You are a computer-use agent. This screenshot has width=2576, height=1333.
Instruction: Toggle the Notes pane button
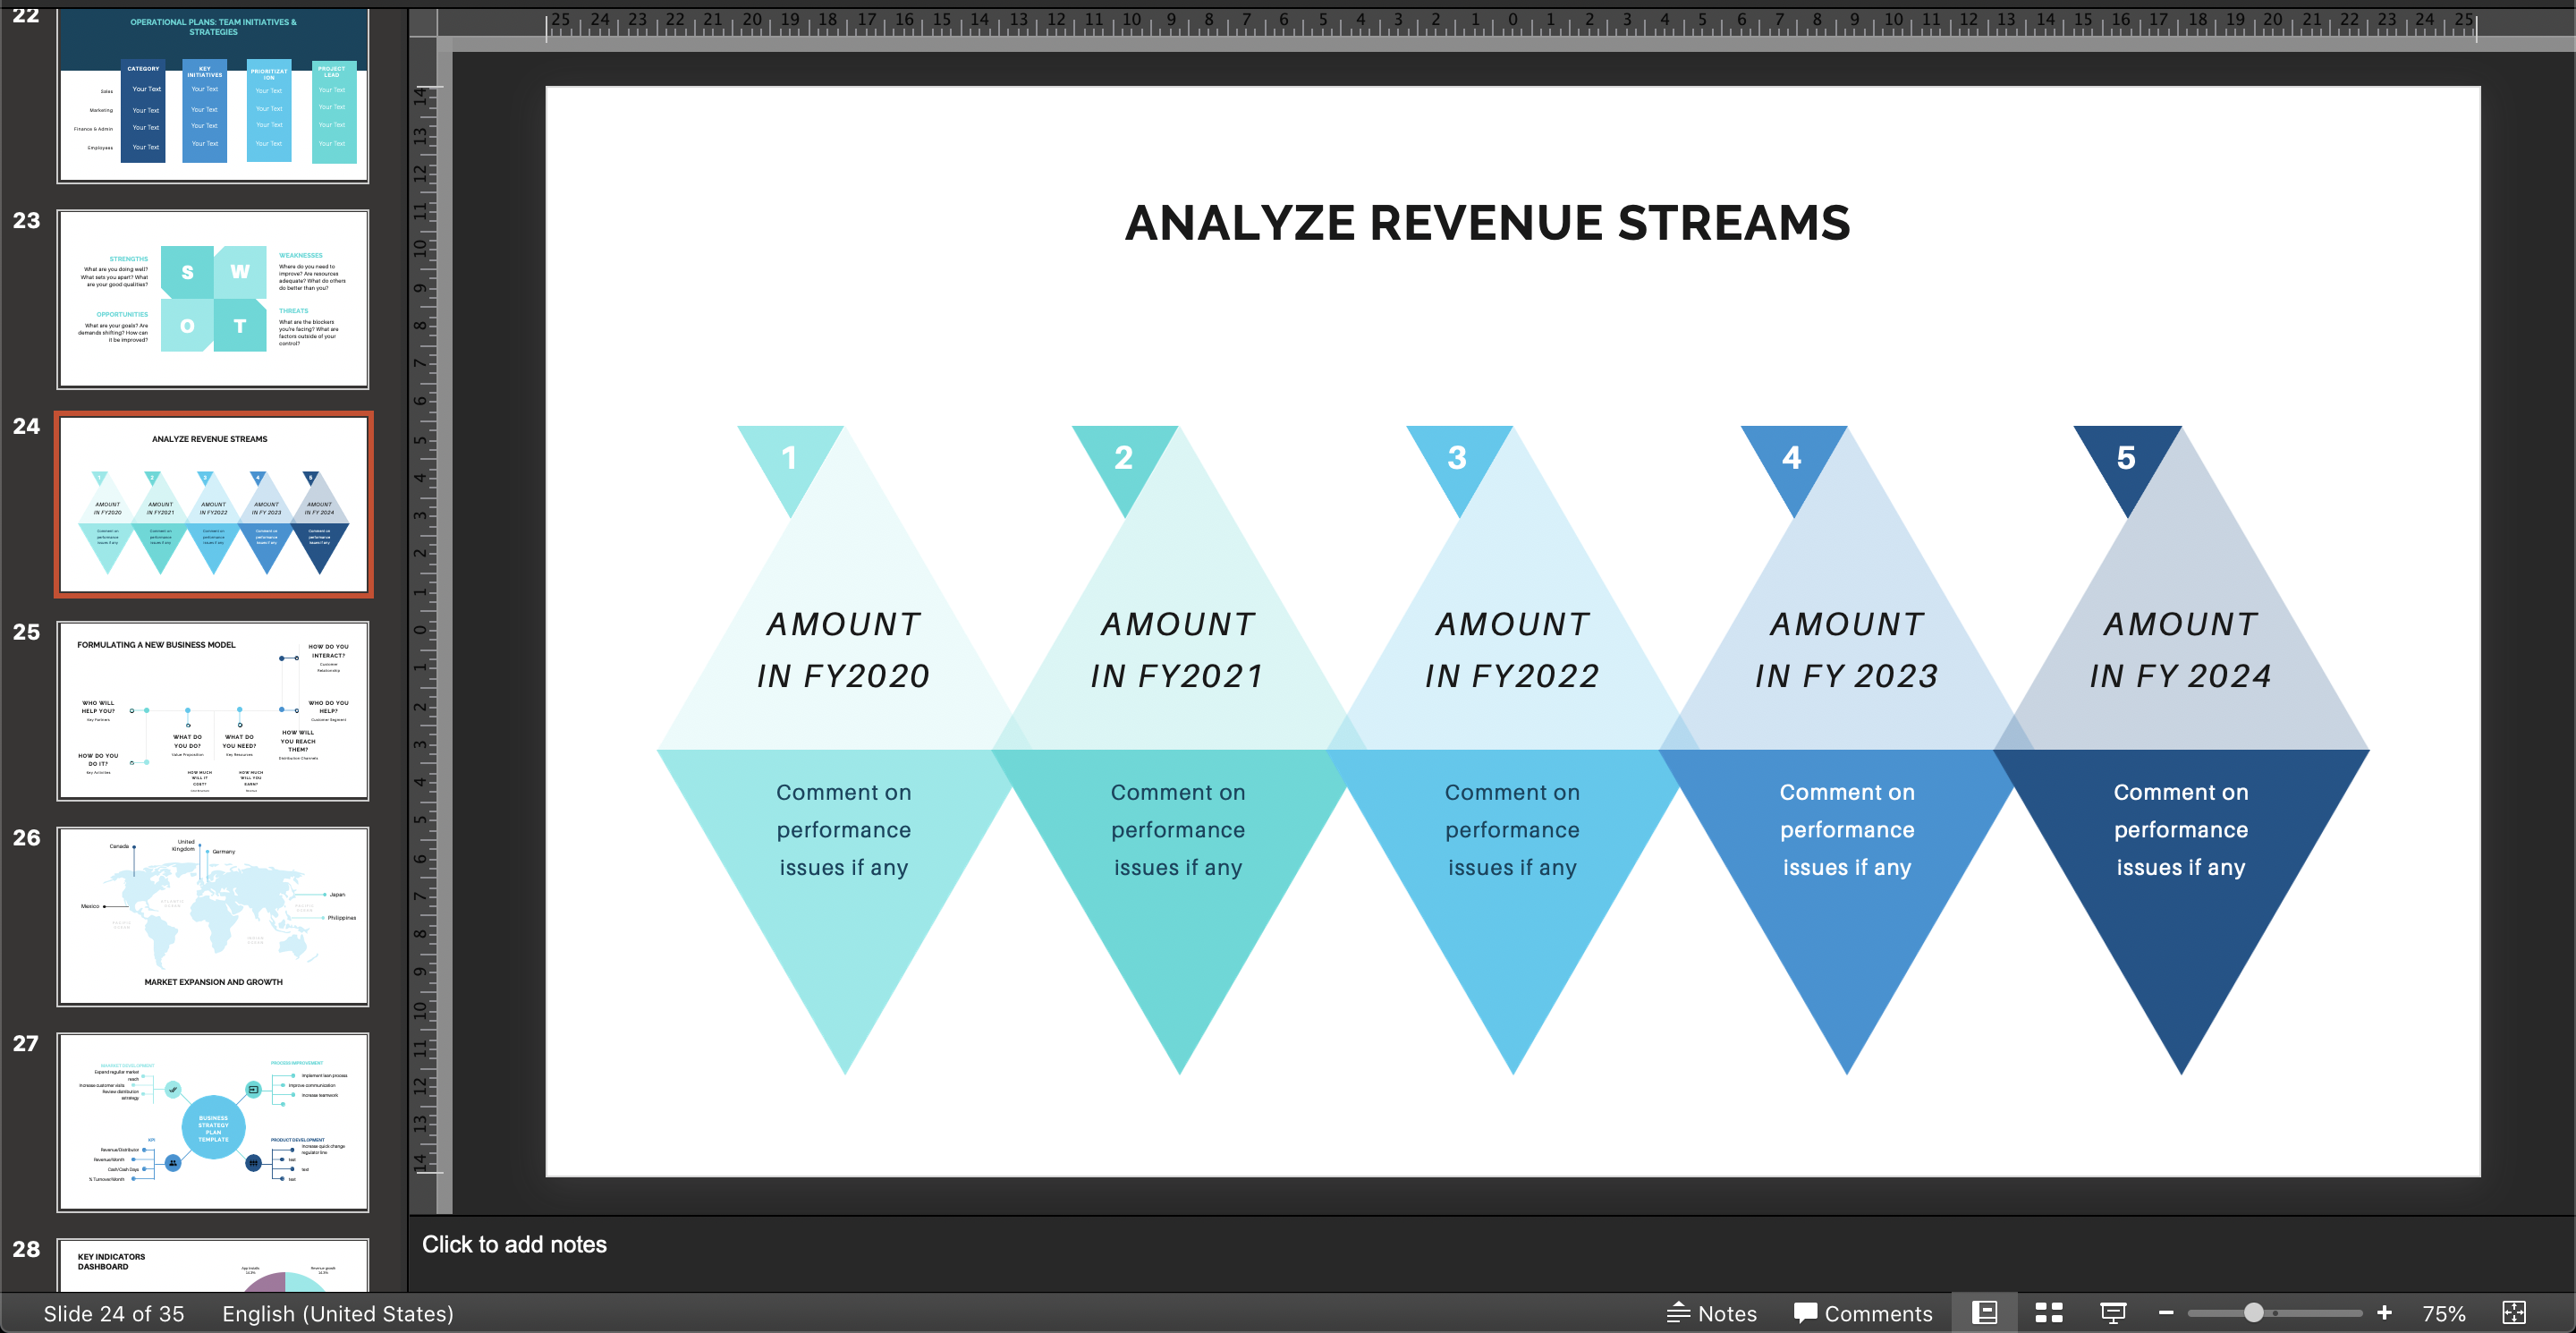[1712, 1313]
